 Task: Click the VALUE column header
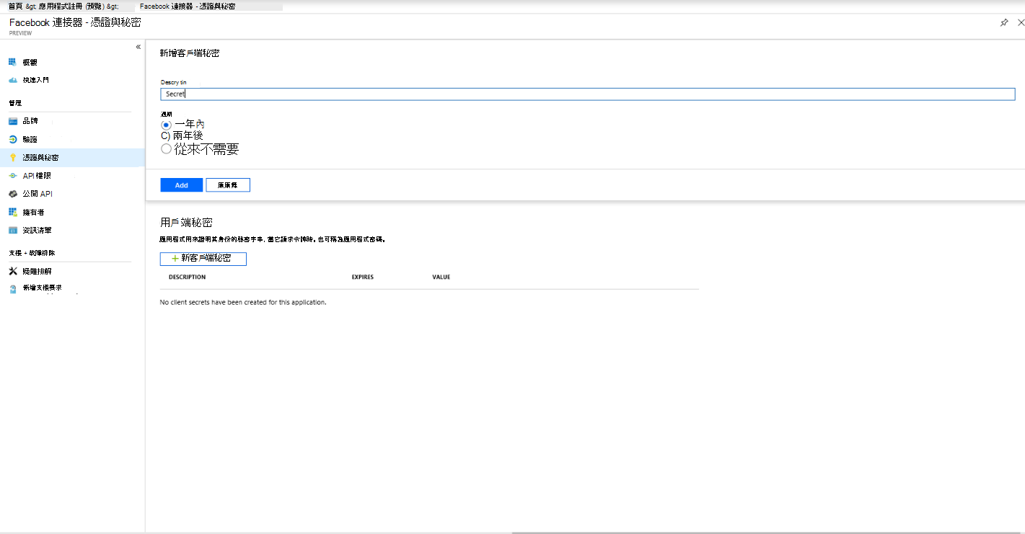pyautogui.click(x=441, y=277)
